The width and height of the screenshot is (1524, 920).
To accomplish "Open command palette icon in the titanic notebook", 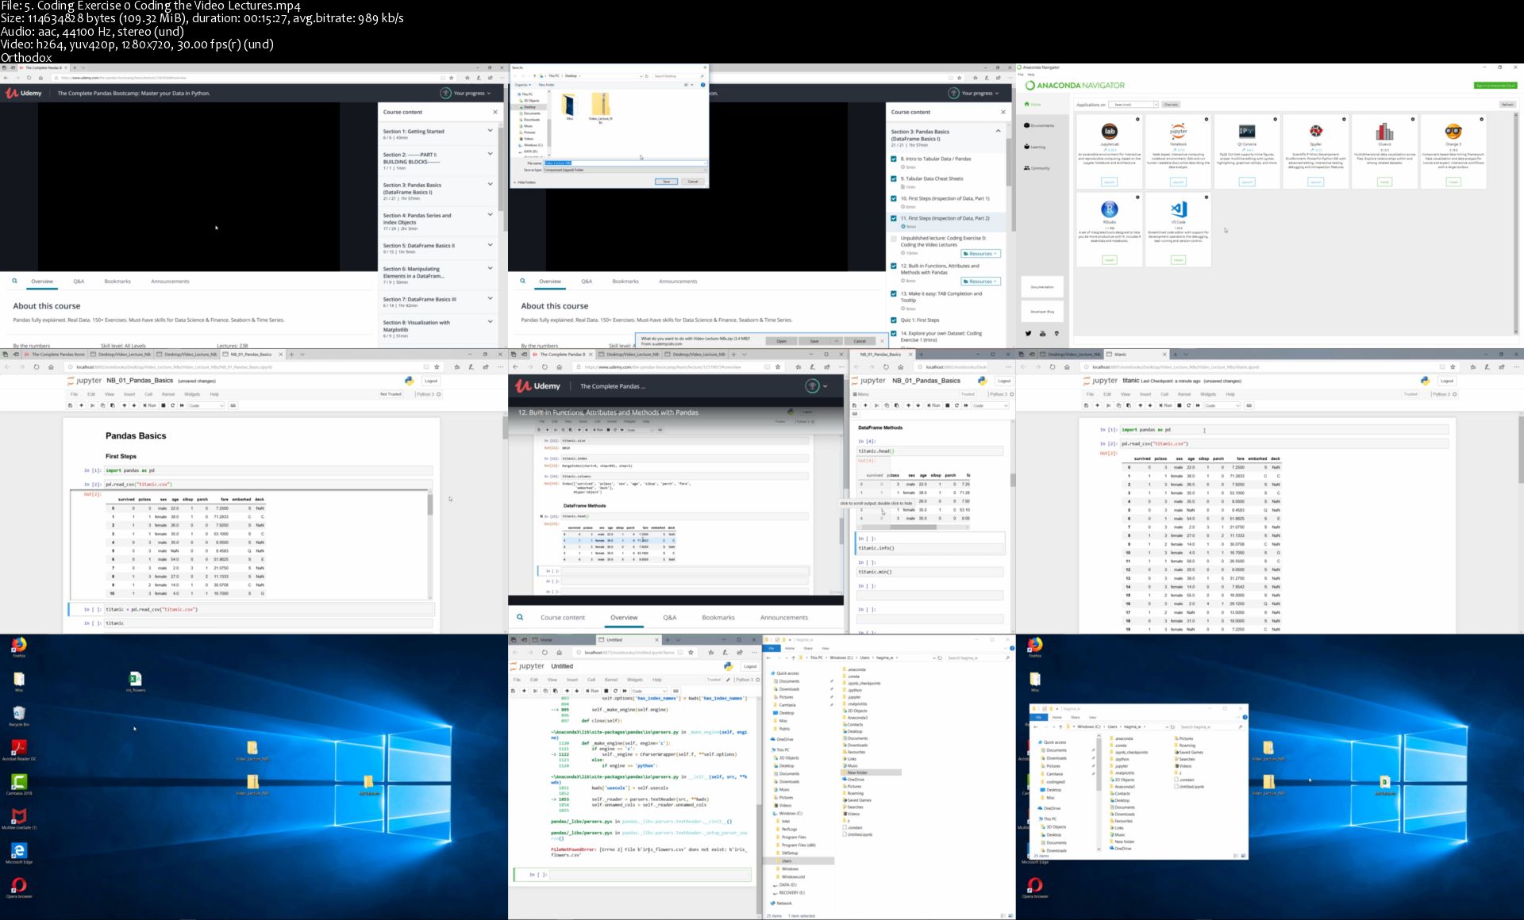I will coord(1249,405).
